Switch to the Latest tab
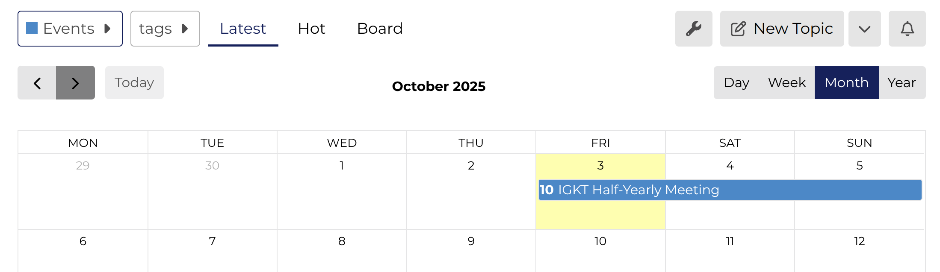Screen dimensions: 940x272 tap(243, 29)
